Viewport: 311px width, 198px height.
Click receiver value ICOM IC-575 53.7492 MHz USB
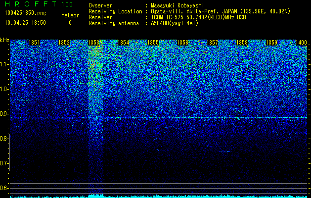coord(198,17)
